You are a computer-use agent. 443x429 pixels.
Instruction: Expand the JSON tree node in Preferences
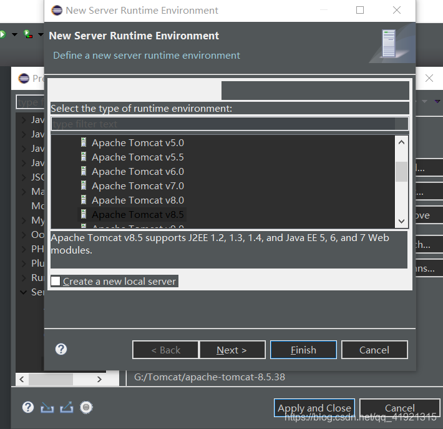tap(24, 177)
